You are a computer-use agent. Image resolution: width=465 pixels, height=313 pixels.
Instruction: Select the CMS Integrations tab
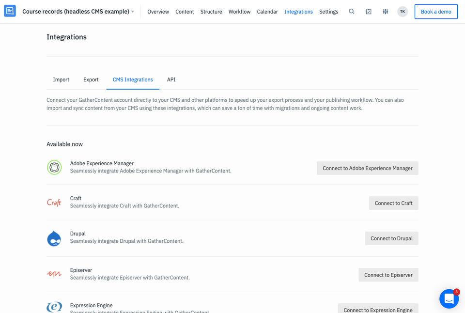point(133,79)
